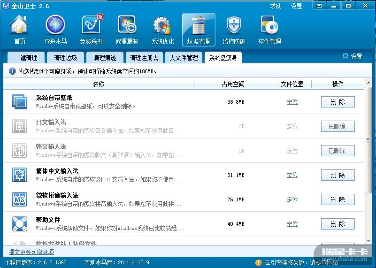Image resolution: width=376 pixels, height=268 pixels.
Task: Delete 系统自带壁纸 with 删除 button
Action: [x=338, y=102]
